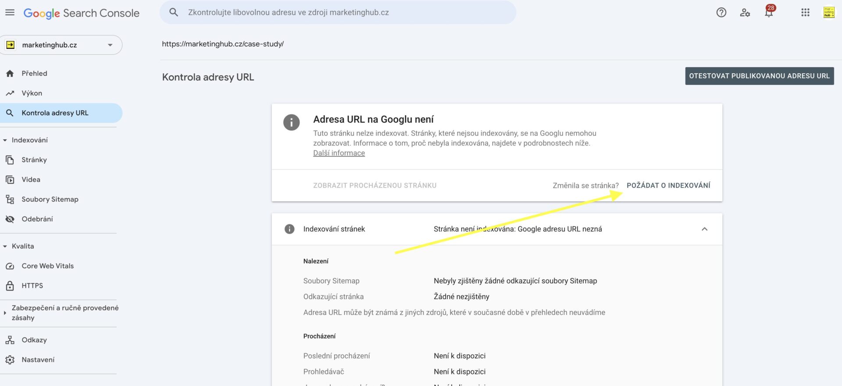Open the Google apps grid
The width and height of the screenshot is (842, 386).
click(805, 13)
